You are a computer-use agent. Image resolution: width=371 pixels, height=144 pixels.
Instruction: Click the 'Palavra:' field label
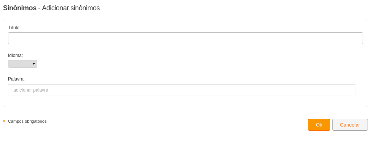(16, 79)
